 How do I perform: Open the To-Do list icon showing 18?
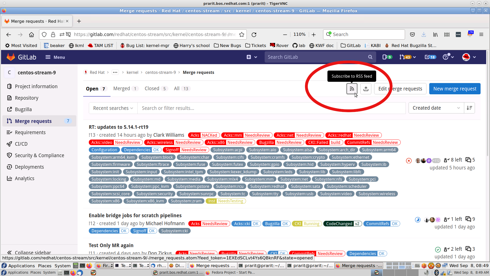pos(430,57)
